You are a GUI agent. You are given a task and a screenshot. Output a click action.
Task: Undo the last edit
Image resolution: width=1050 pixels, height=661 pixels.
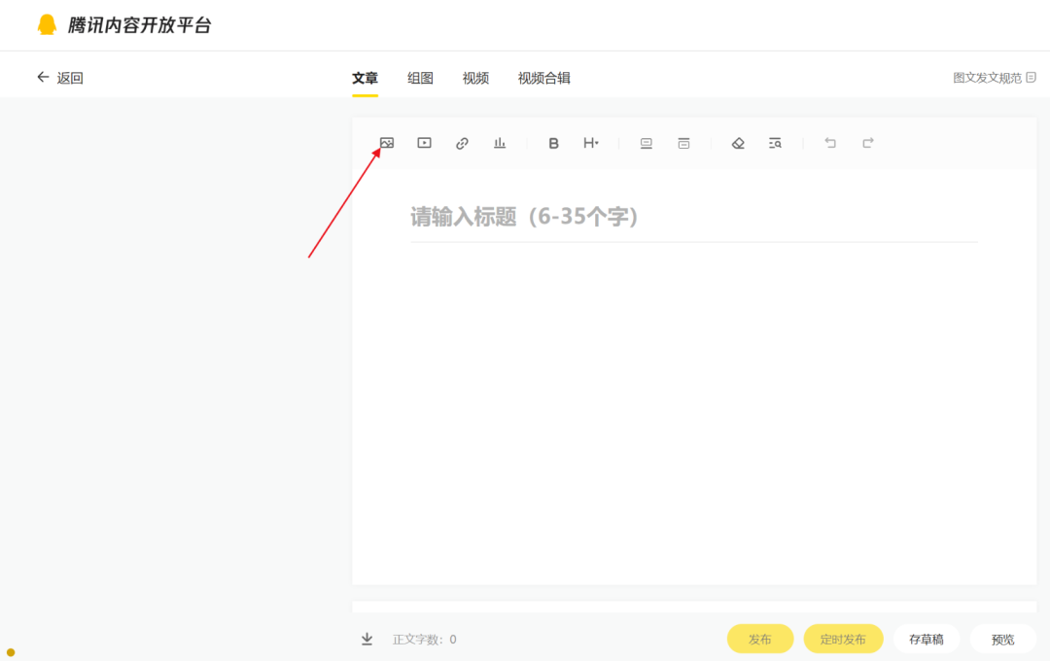(x=830, y=143)
